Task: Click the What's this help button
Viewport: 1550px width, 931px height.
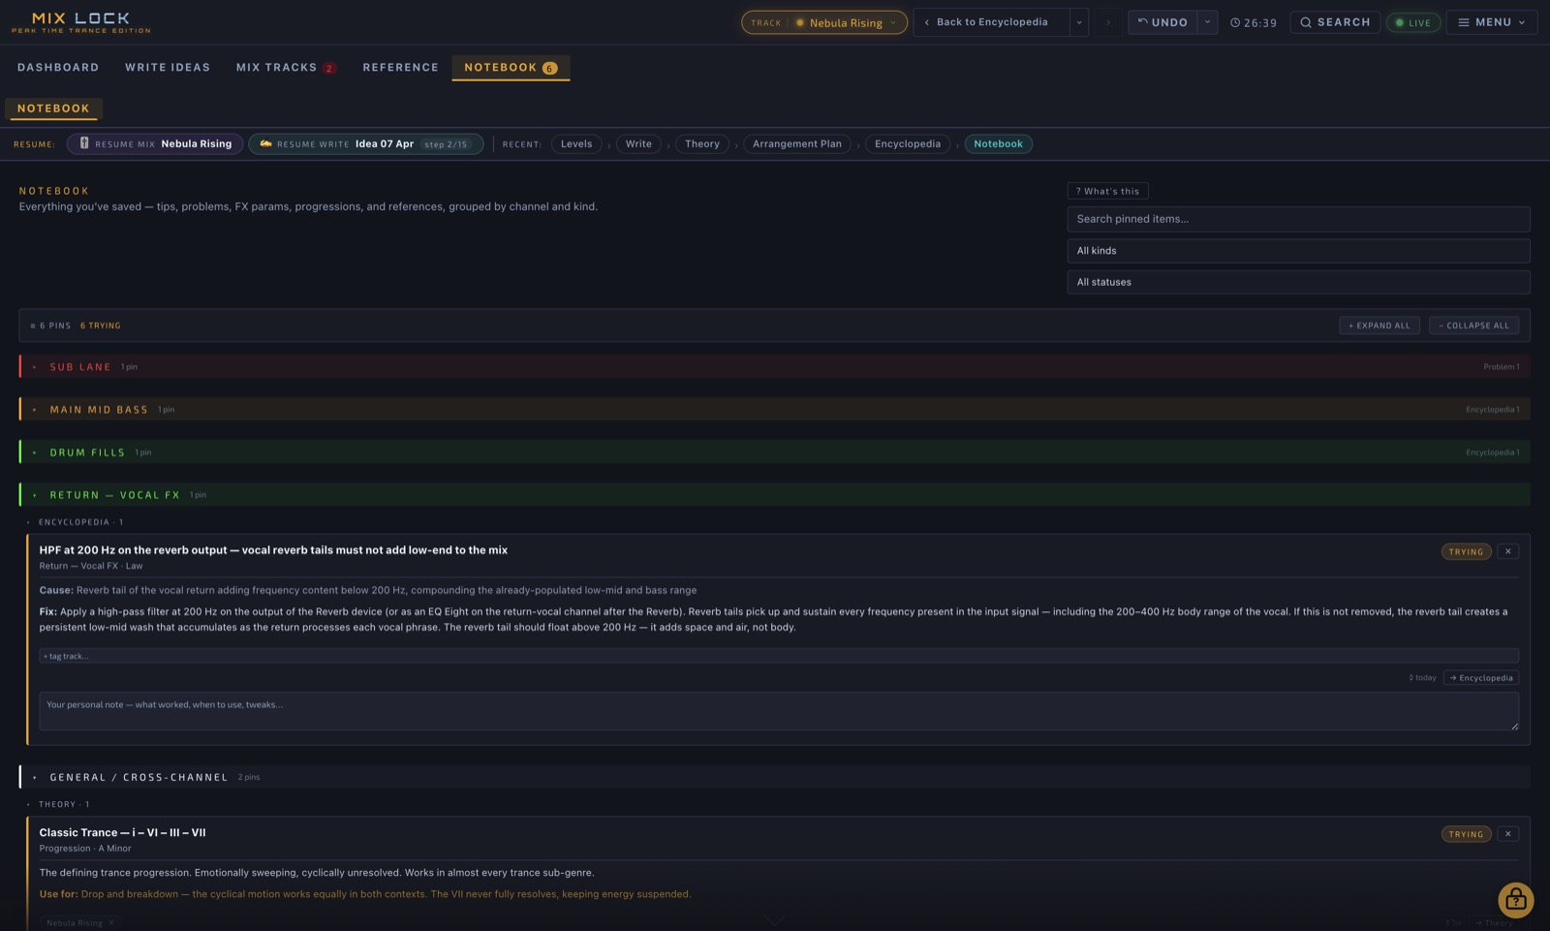Action: 1107,191
